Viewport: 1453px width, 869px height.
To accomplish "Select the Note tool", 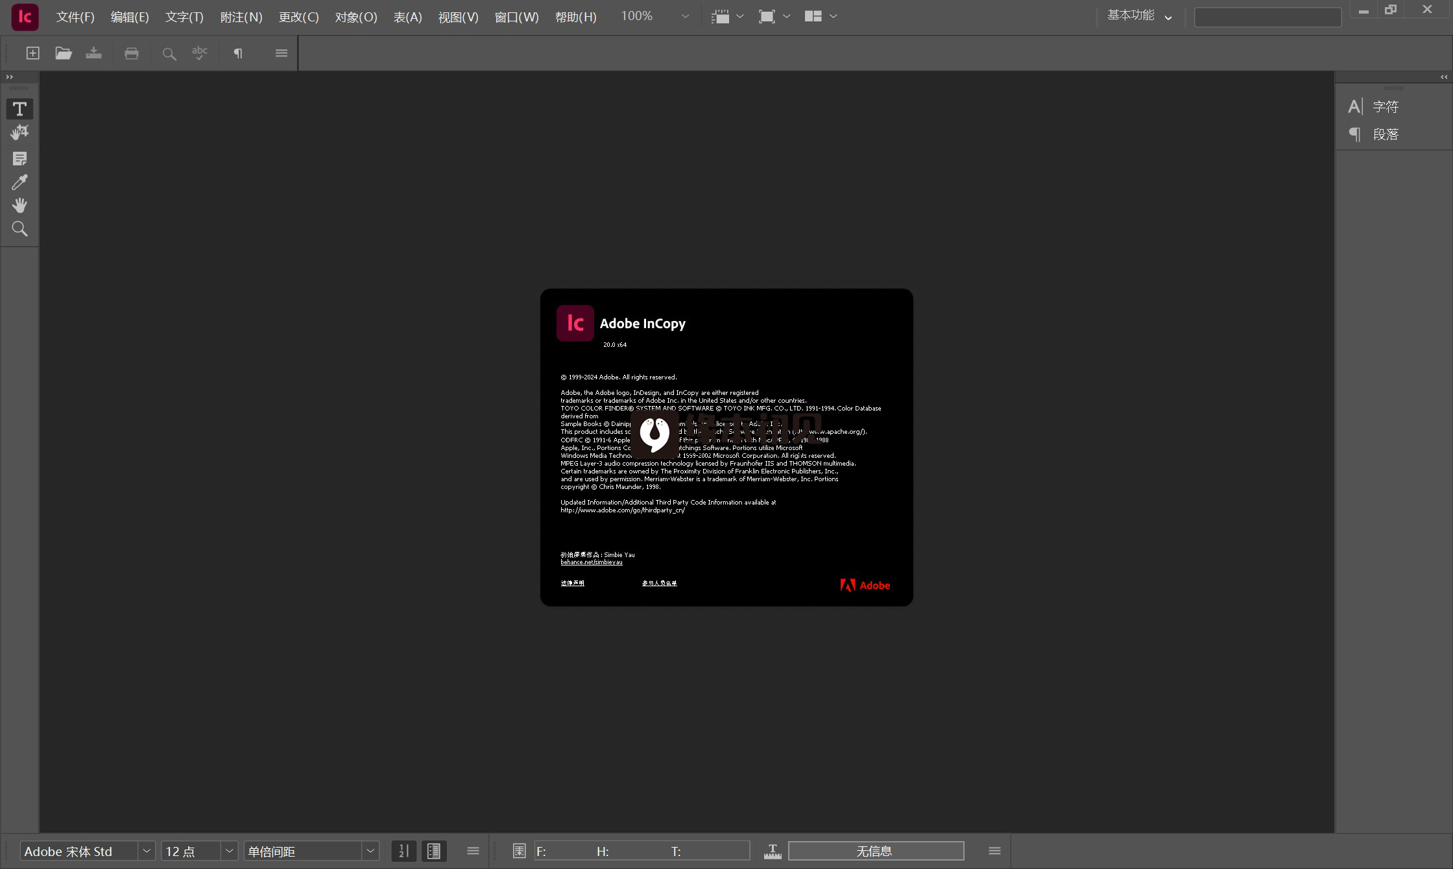I will point(19,159).
